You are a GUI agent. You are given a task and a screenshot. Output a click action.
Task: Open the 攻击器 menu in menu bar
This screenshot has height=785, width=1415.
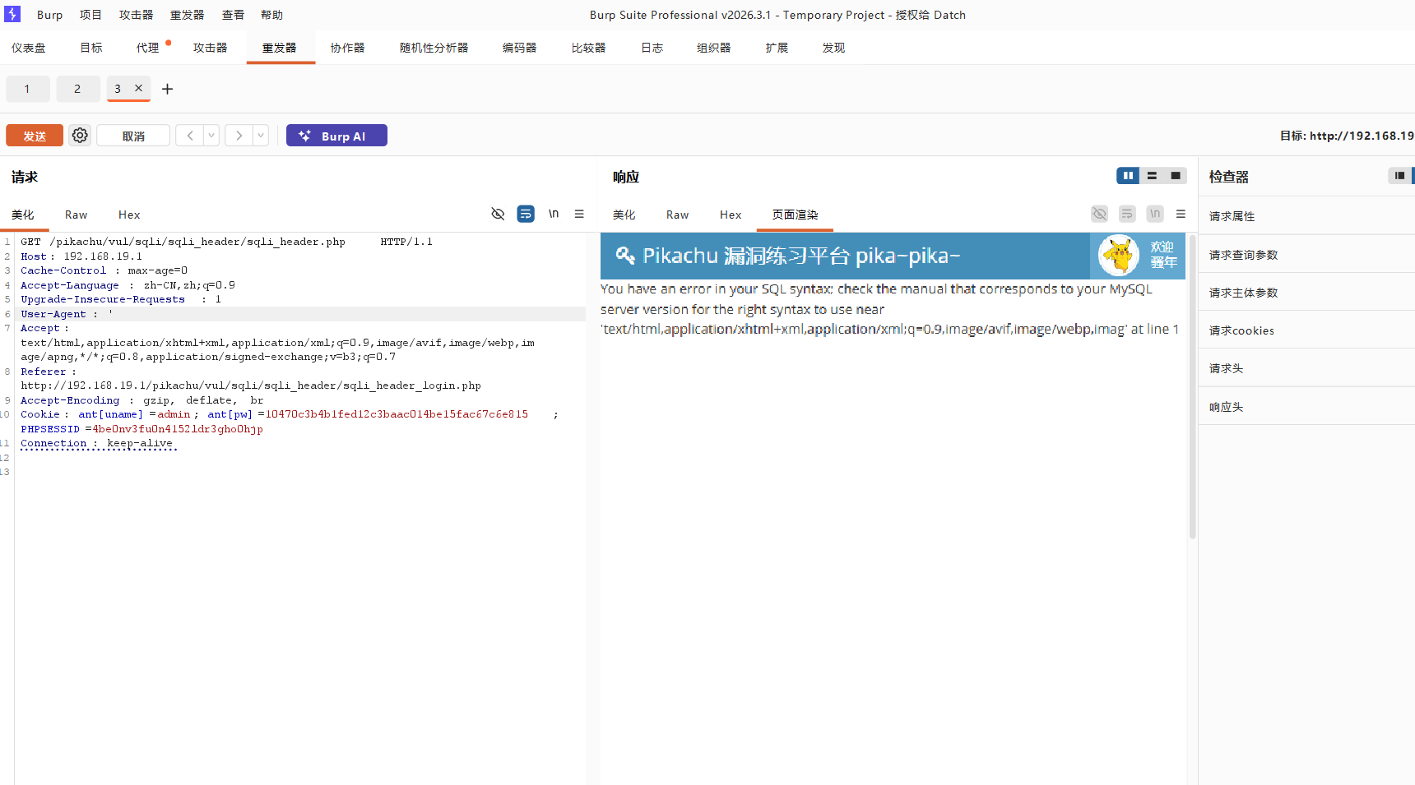click(136, 15)
